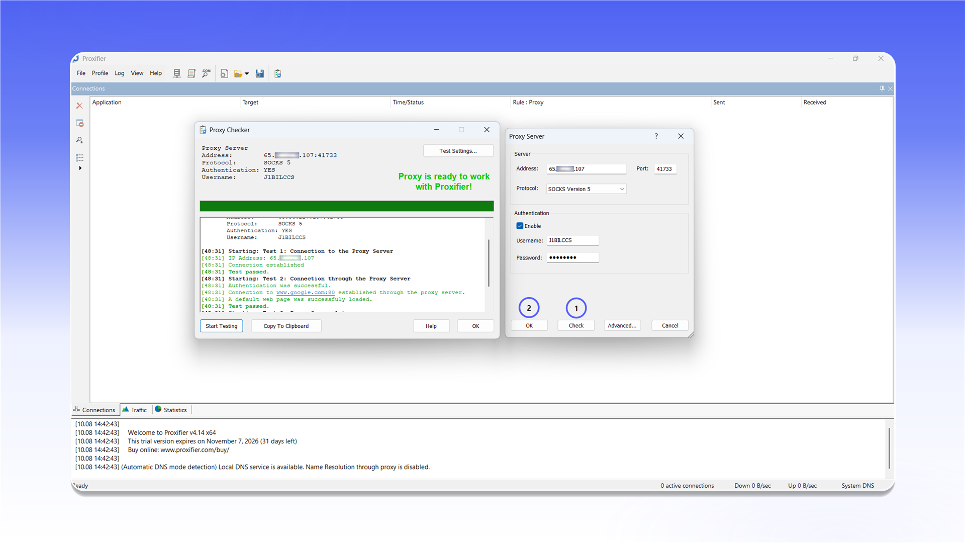Click the Username field J1BILCCS

pos(572,240)
